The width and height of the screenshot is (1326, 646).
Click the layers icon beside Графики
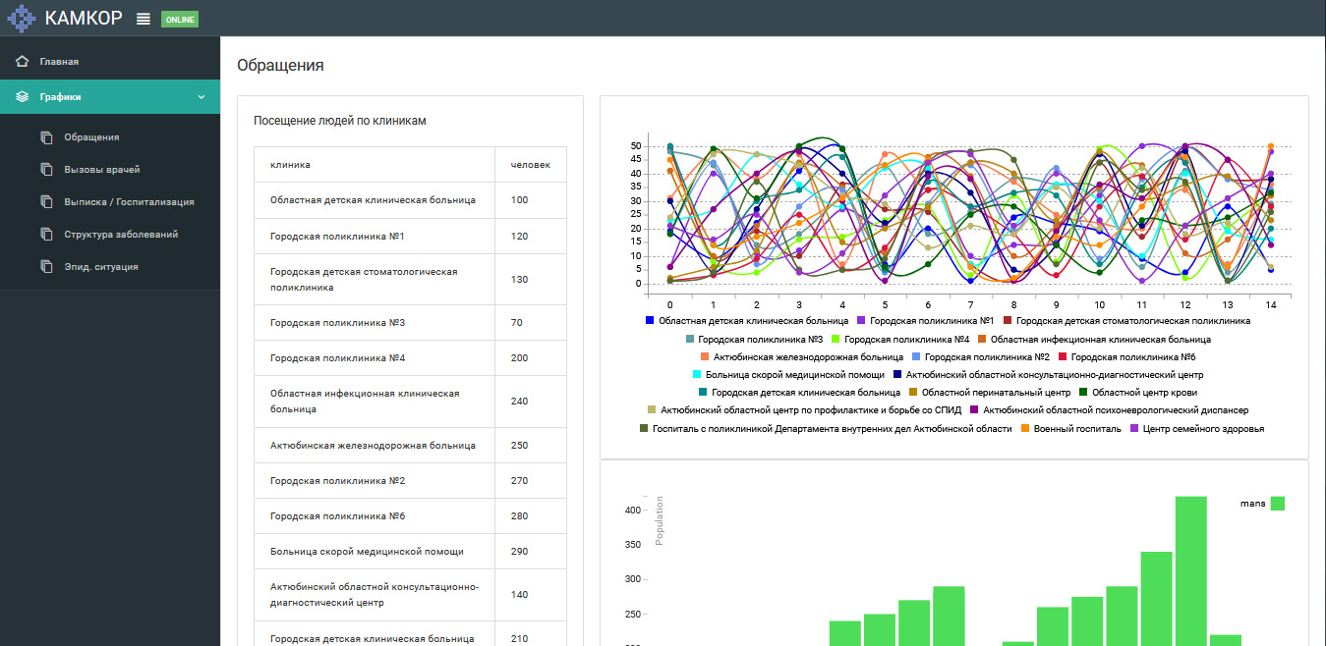coord(22,97)
